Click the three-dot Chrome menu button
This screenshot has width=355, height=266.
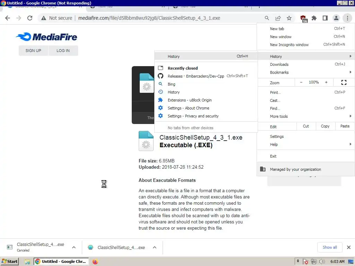tap(347, 18)
